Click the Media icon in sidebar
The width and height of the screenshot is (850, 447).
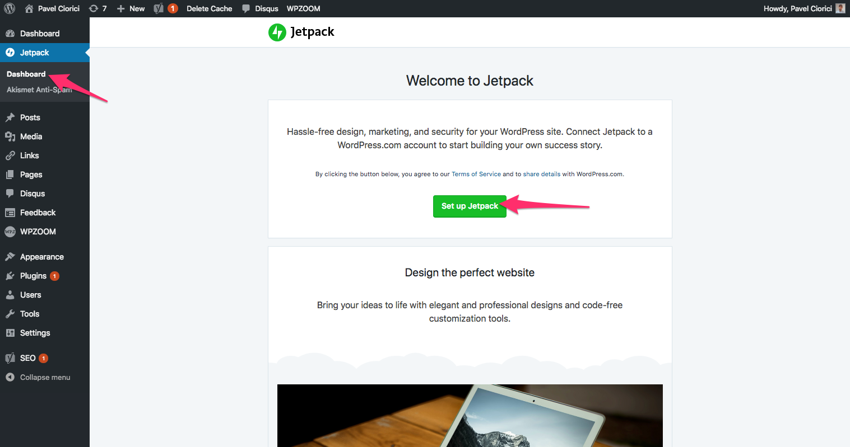[10, 137]
